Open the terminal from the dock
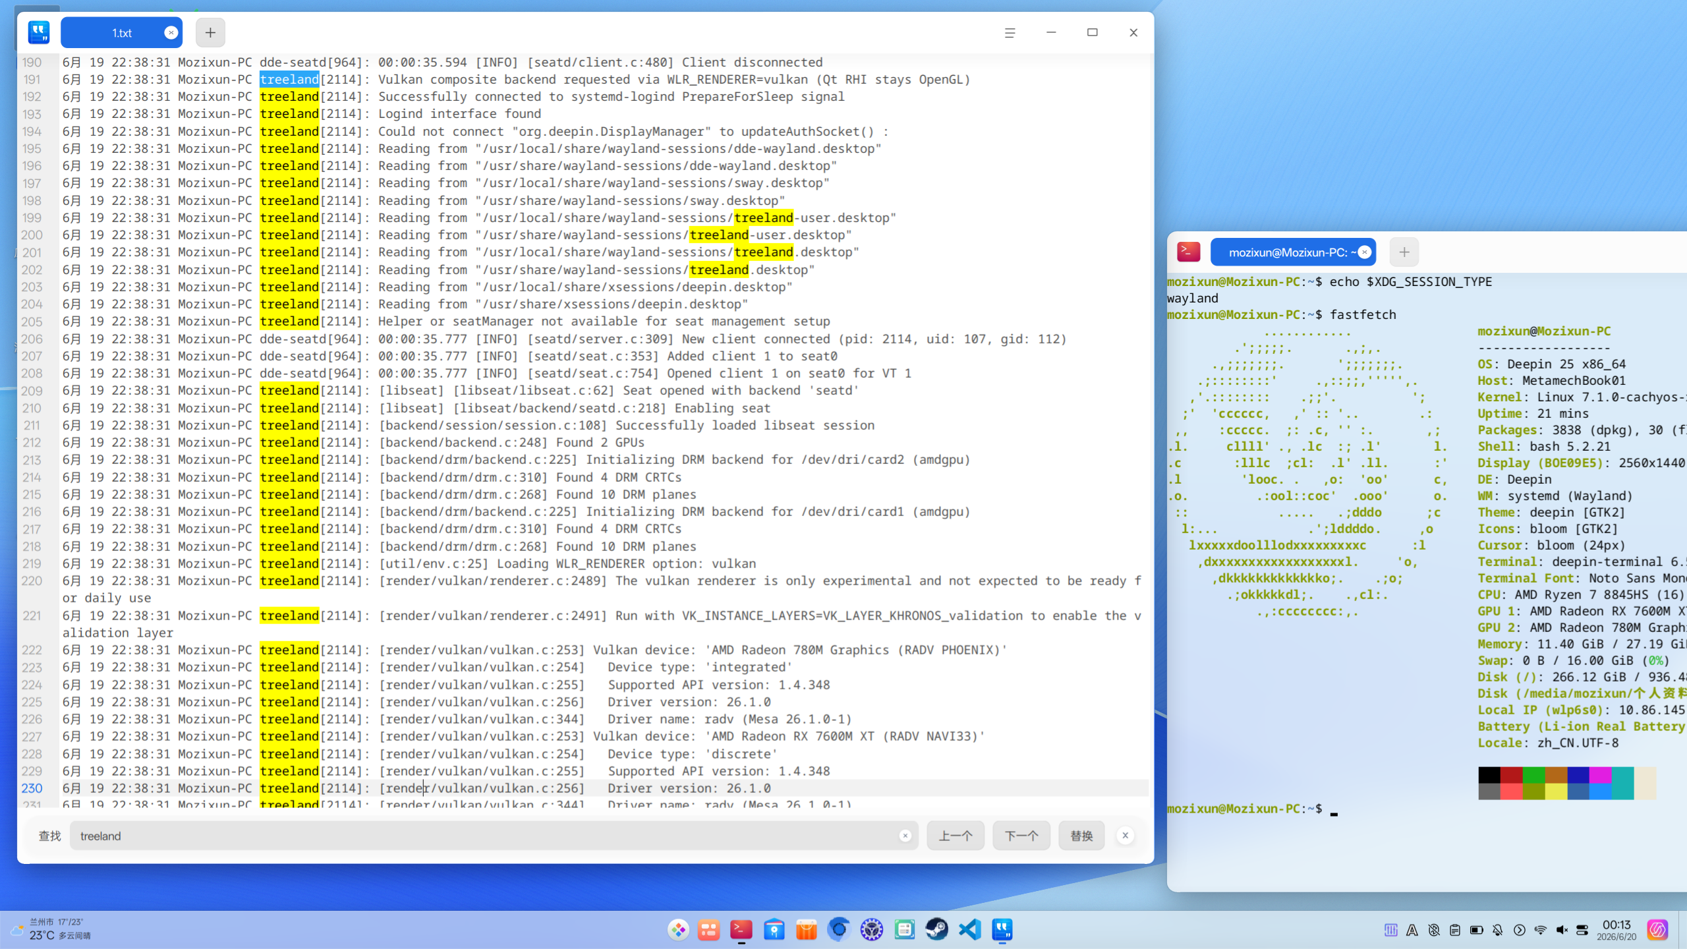Viewport: 1687px width, 949px height. [x=741, y=930]
